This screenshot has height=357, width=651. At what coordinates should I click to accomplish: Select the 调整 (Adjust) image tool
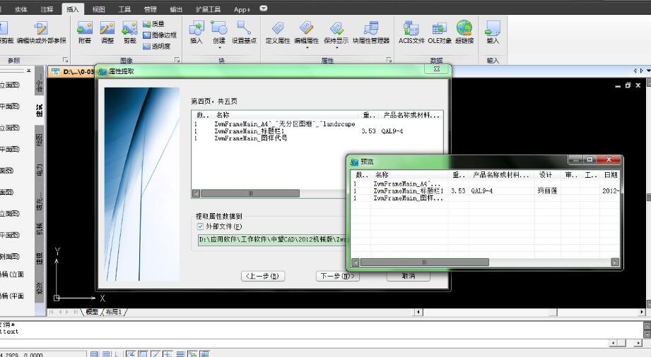coord(107,32)
